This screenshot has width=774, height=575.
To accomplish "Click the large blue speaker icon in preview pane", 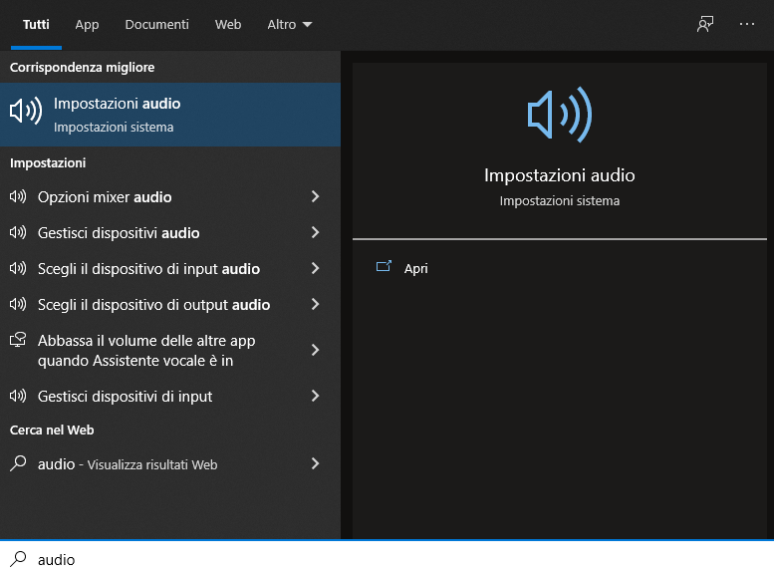I will 560,115.
